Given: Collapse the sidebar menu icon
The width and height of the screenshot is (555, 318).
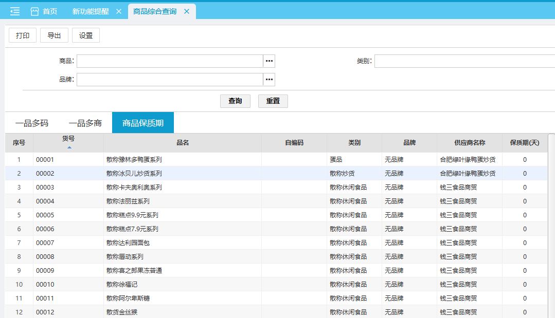Looking at the screenshot, I should pos(15,11).
